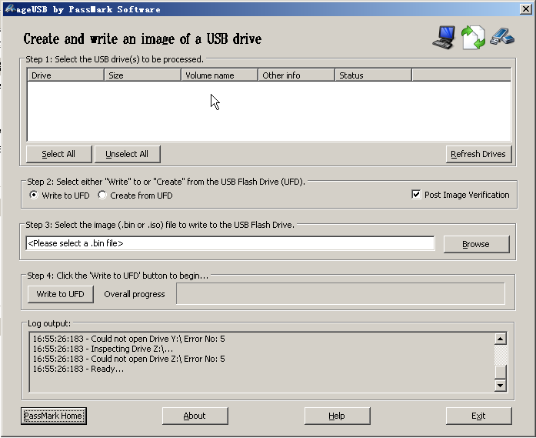Exit the application

point(478,416)
